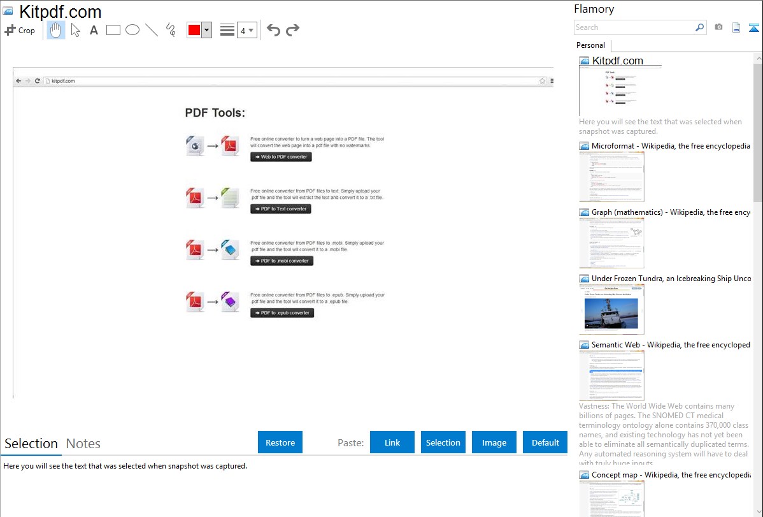Viewport: 763px width, 517px height.
Task: Paste as Link button
Action: point(392,442)
